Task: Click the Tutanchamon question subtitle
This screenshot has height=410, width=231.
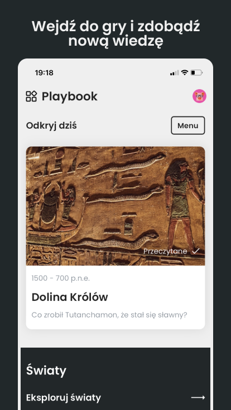Action: coord(109,315)
